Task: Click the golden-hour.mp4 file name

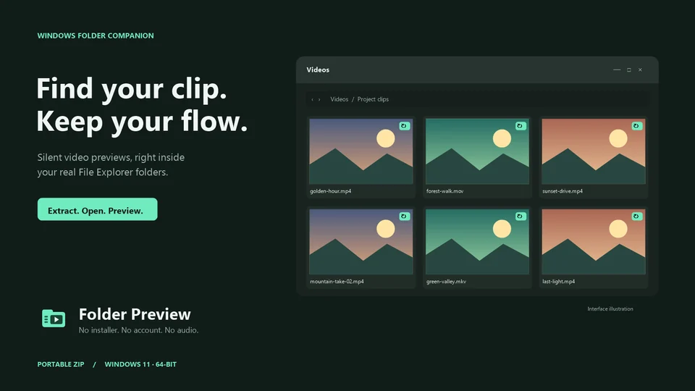Action: (331, 191)
